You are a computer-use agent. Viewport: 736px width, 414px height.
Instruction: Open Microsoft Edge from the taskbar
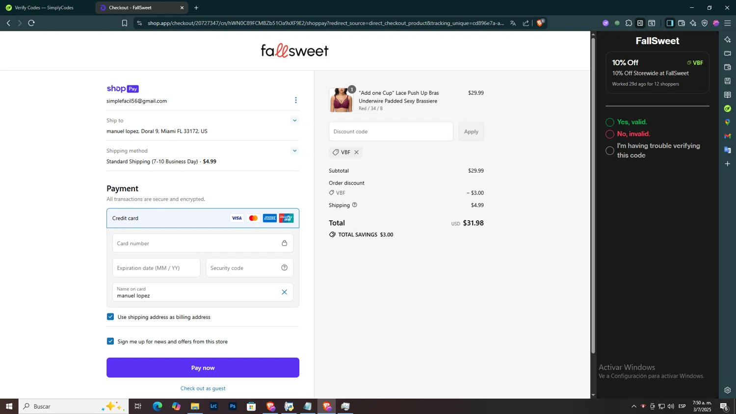coord(158,406)
